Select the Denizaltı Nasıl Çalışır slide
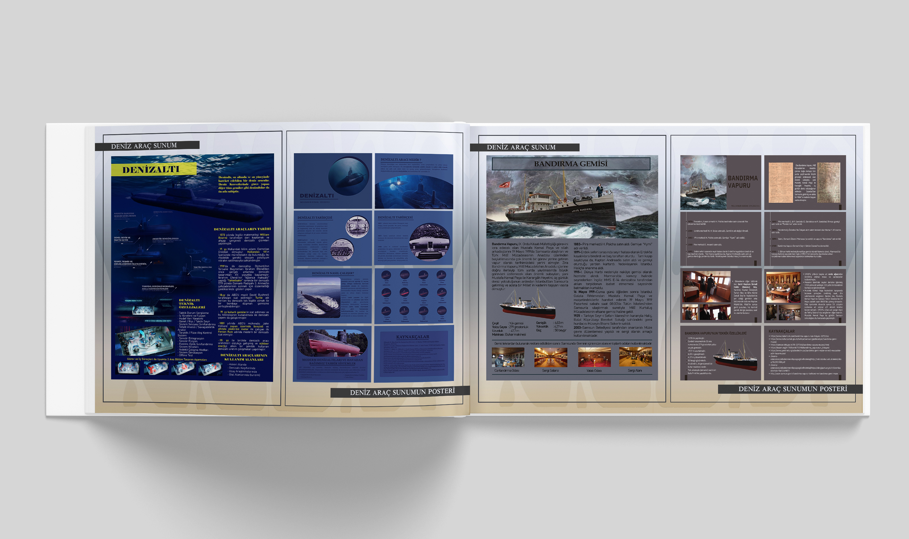The width and height of the screenshot is (909, 539). pyautogui.click(x=332, y=295)
